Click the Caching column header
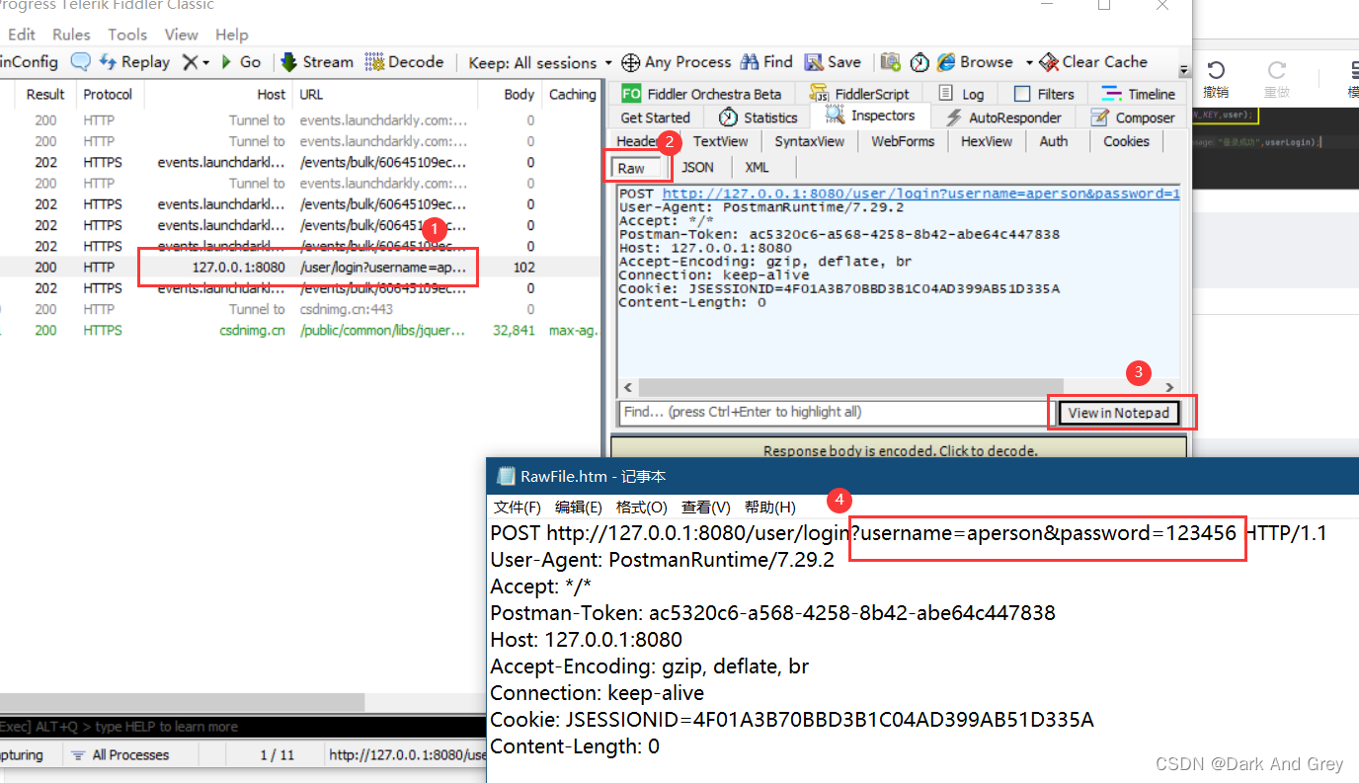Image resolution: width=1359 pixels, height=783 pixels. tap(572, 95)
